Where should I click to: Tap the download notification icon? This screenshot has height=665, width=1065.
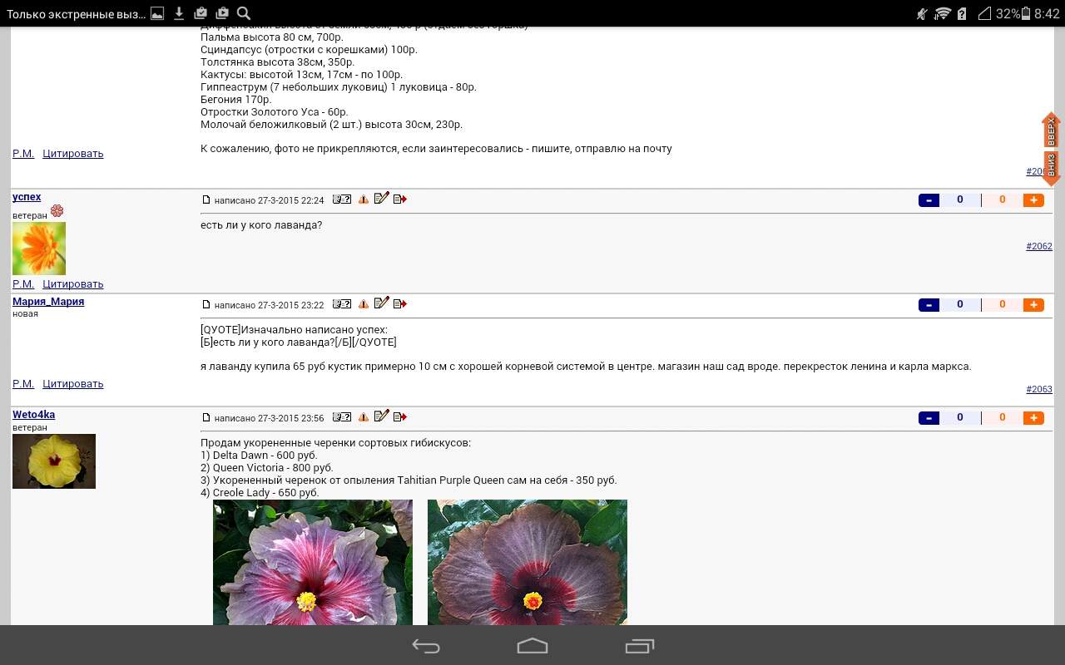click(179, 13)
